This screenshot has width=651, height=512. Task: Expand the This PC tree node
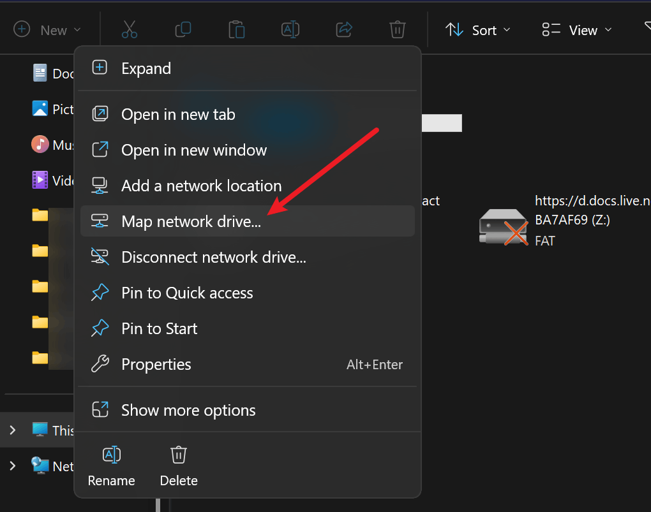pyautogui.click(x=13, y=430)
